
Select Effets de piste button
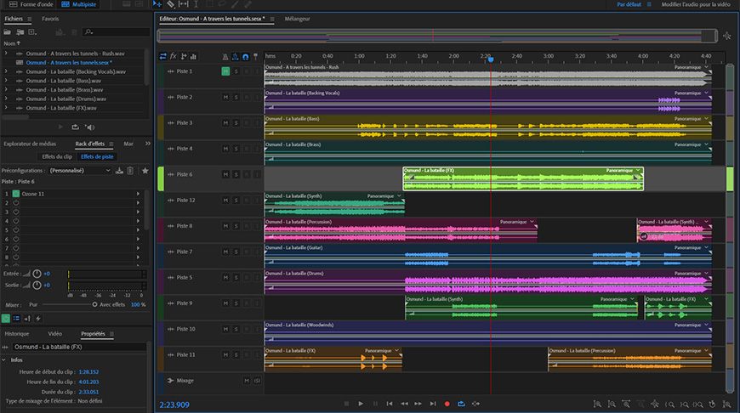(97, 156)
